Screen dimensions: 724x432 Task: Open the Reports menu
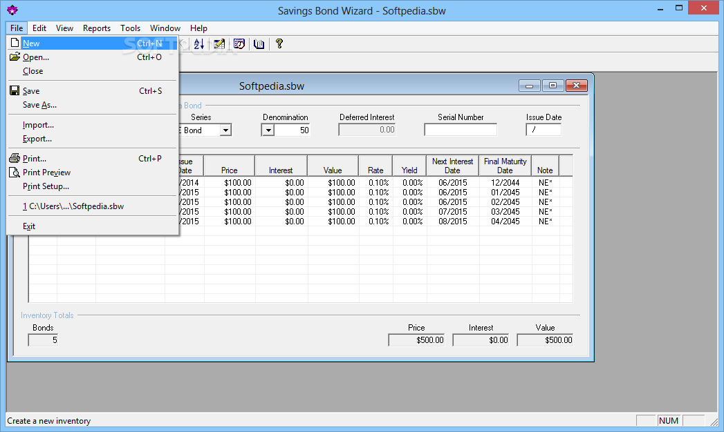coord(97,28)
